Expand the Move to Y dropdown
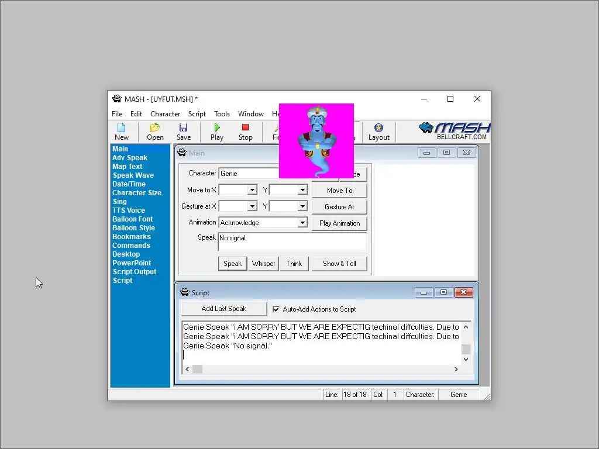Image resolution: width=599 pixels, height=449 pixels. [302, 190]
